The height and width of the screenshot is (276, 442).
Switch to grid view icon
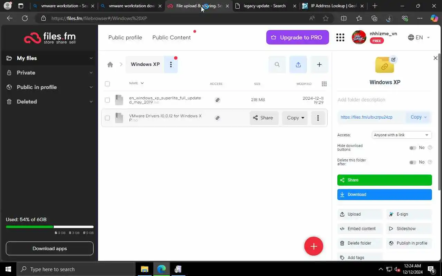tap(324, 84)
